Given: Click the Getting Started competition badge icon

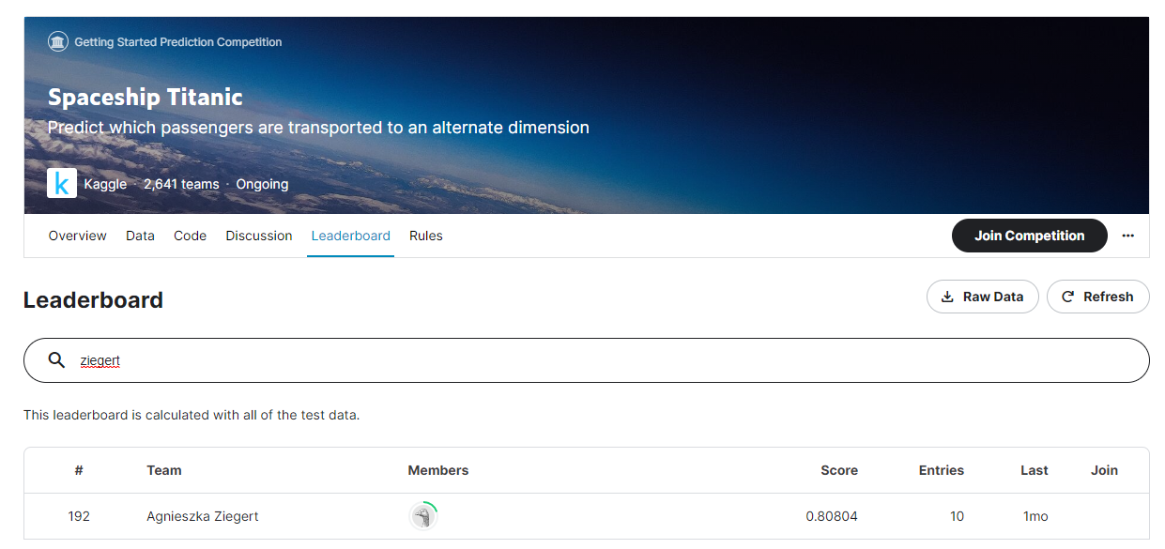Looking at the screenshot, I should click(57, 41).
